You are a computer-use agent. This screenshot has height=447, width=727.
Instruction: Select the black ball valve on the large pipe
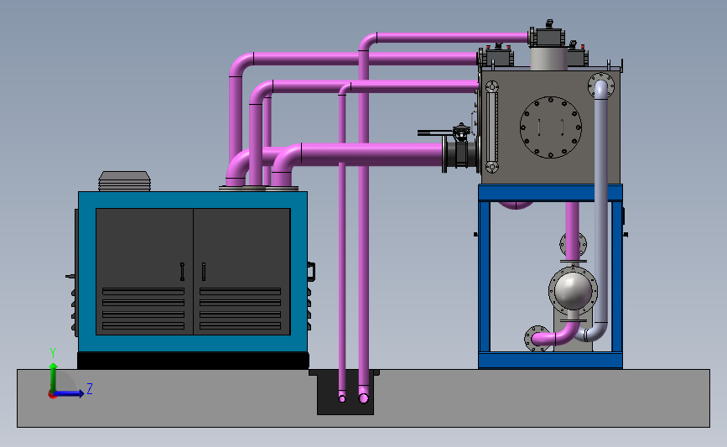[x=460, y=148]
